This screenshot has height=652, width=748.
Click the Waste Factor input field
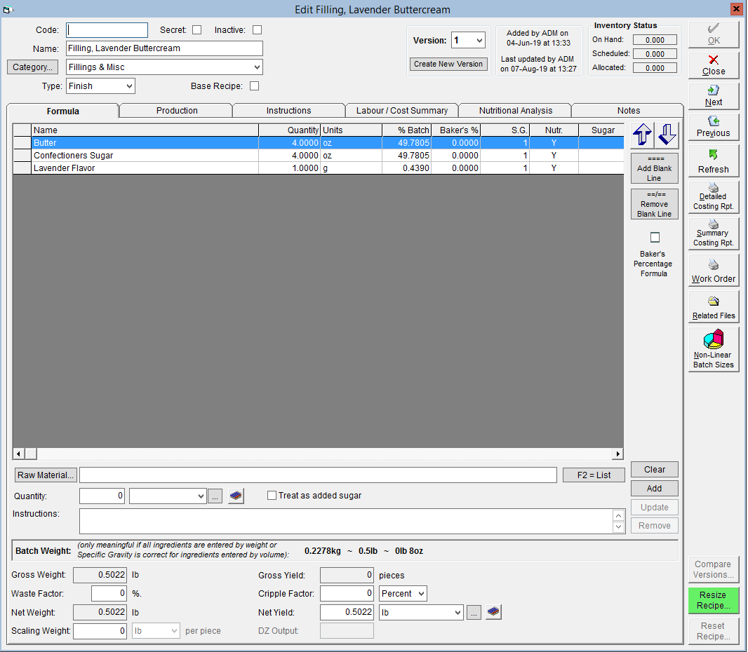[109, 594]
